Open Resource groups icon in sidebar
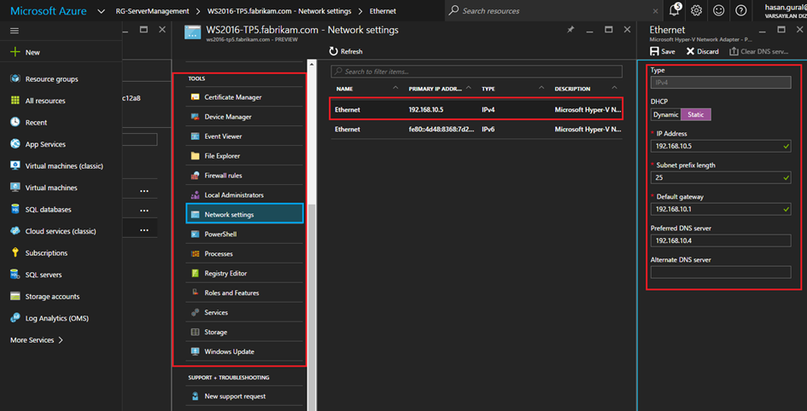 (x=15, y=78)
